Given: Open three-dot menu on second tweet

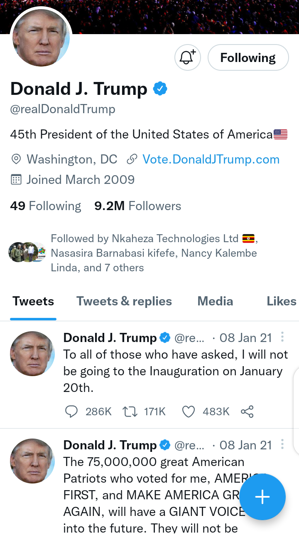Looking at the screenshot, I should pos(282,444).
